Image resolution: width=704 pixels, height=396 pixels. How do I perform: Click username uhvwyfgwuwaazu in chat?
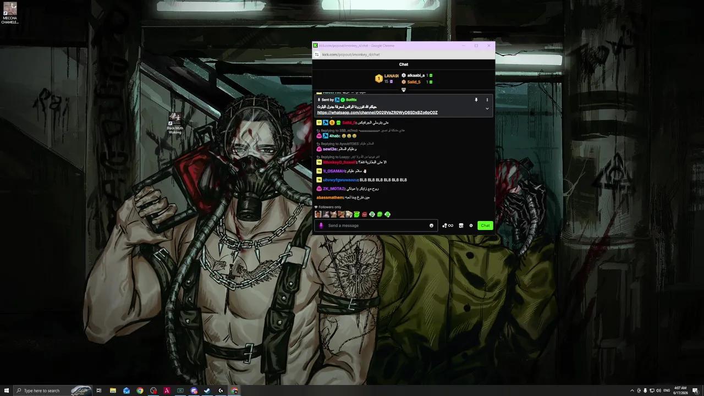click(340, 180)
